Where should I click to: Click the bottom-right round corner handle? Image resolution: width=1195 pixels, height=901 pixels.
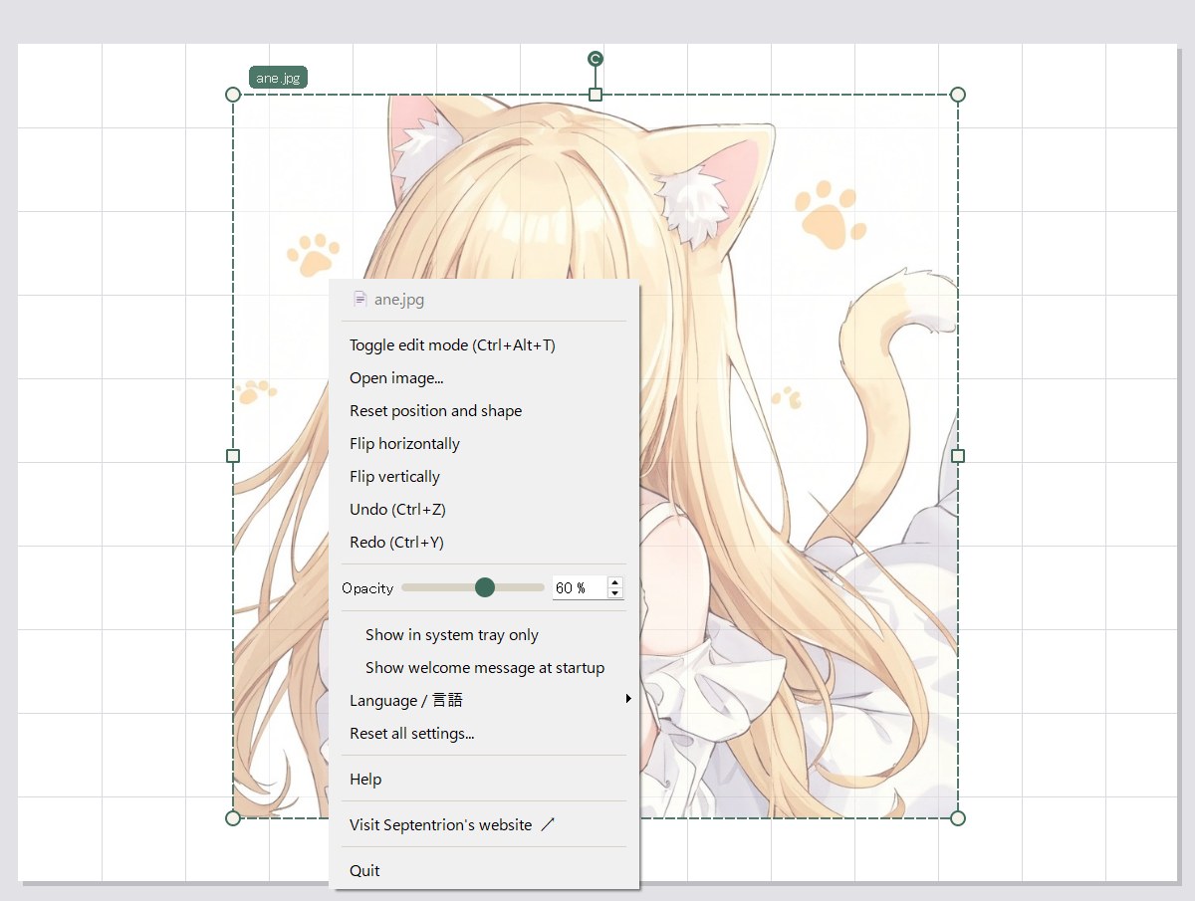958,818
